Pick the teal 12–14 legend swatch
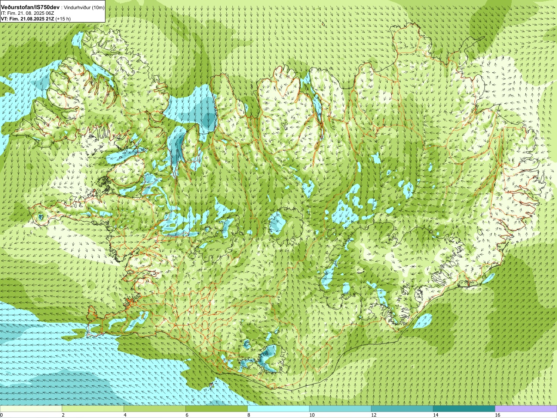 click(x=402, y=409)
